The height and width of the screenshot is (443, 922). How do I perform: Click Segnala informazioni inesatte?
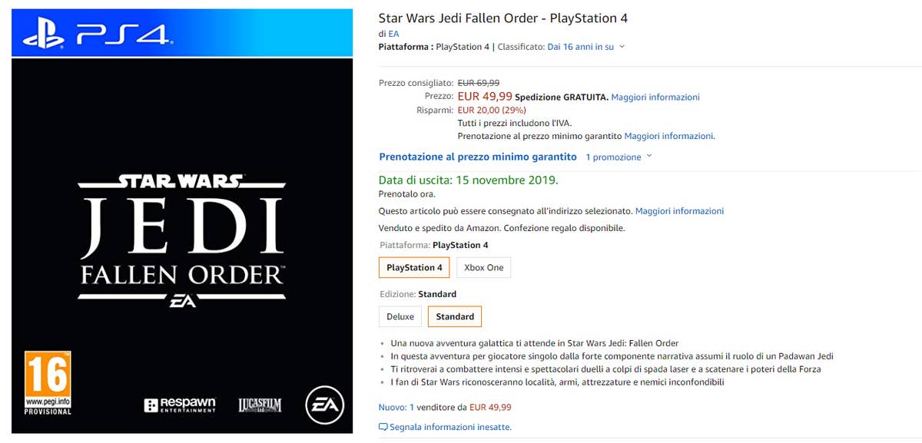pyautogui.click(x=449, y=427)
